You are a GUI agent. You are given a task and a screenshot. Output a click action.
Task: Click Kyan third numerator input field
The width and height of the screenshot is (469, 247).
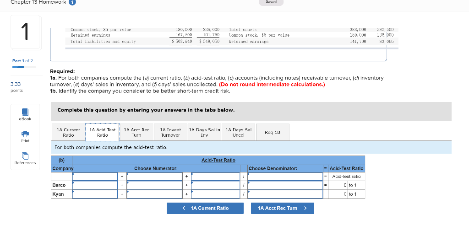click(215, 194)
